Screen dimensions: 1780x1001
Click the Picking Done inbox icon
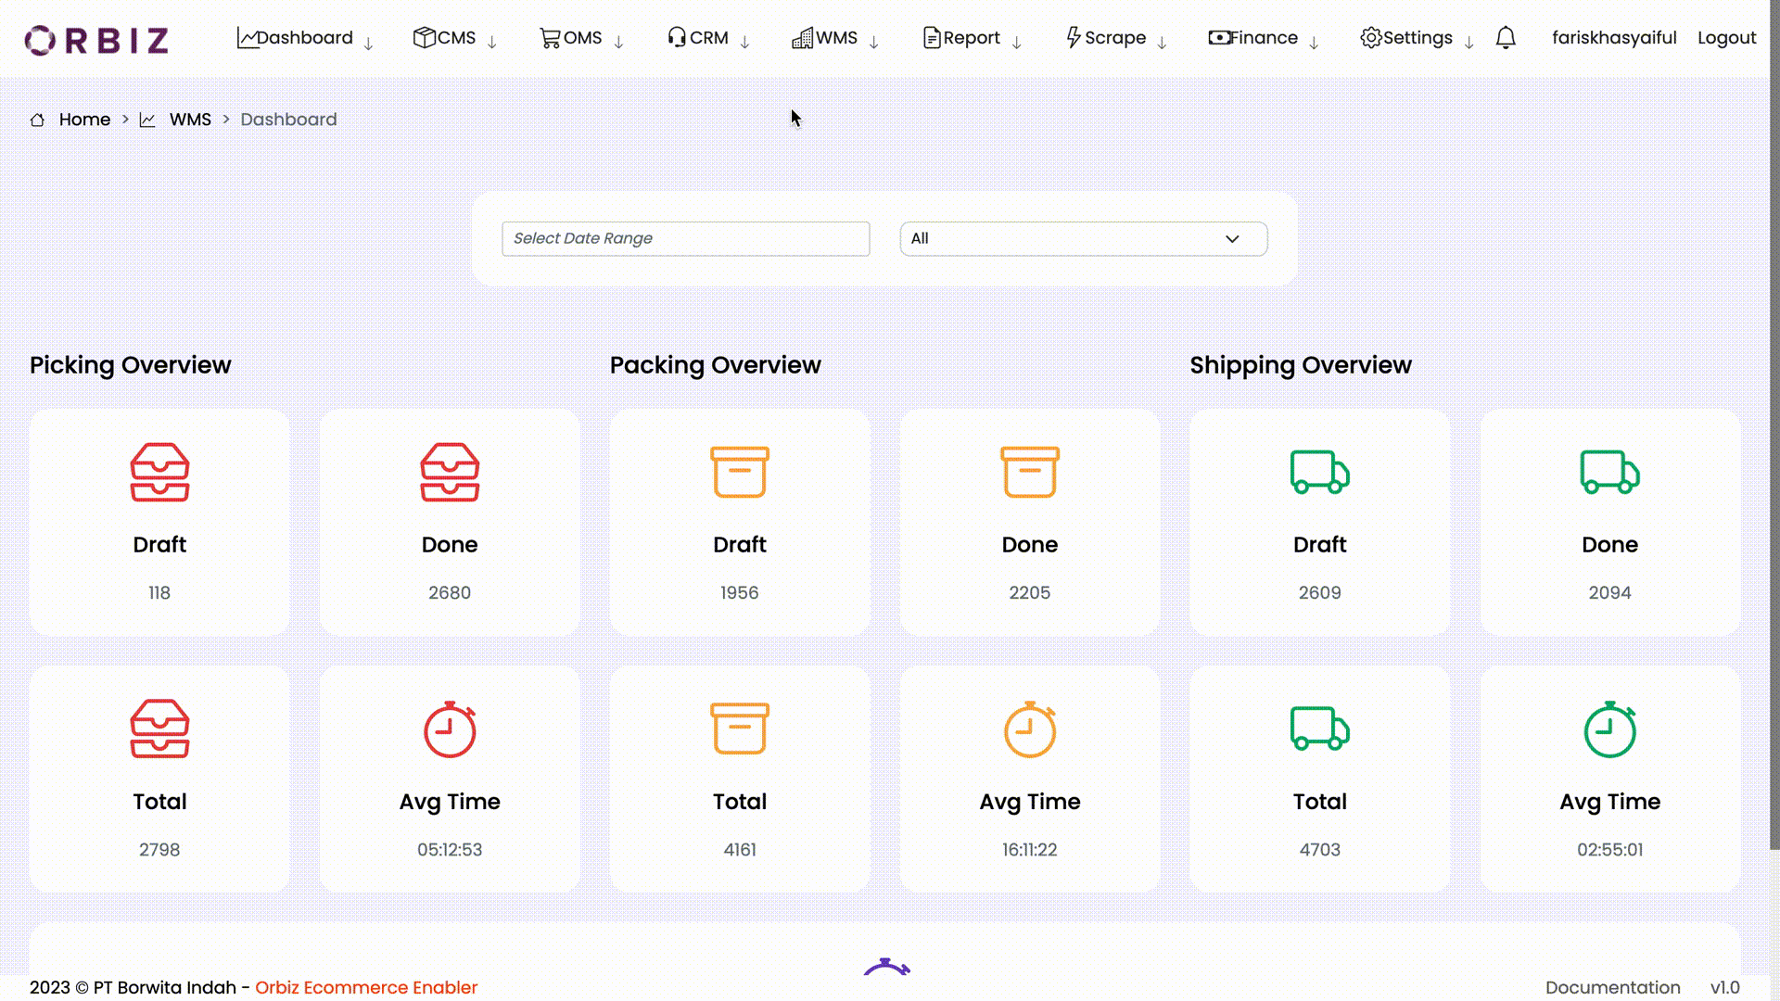[449, 472]
